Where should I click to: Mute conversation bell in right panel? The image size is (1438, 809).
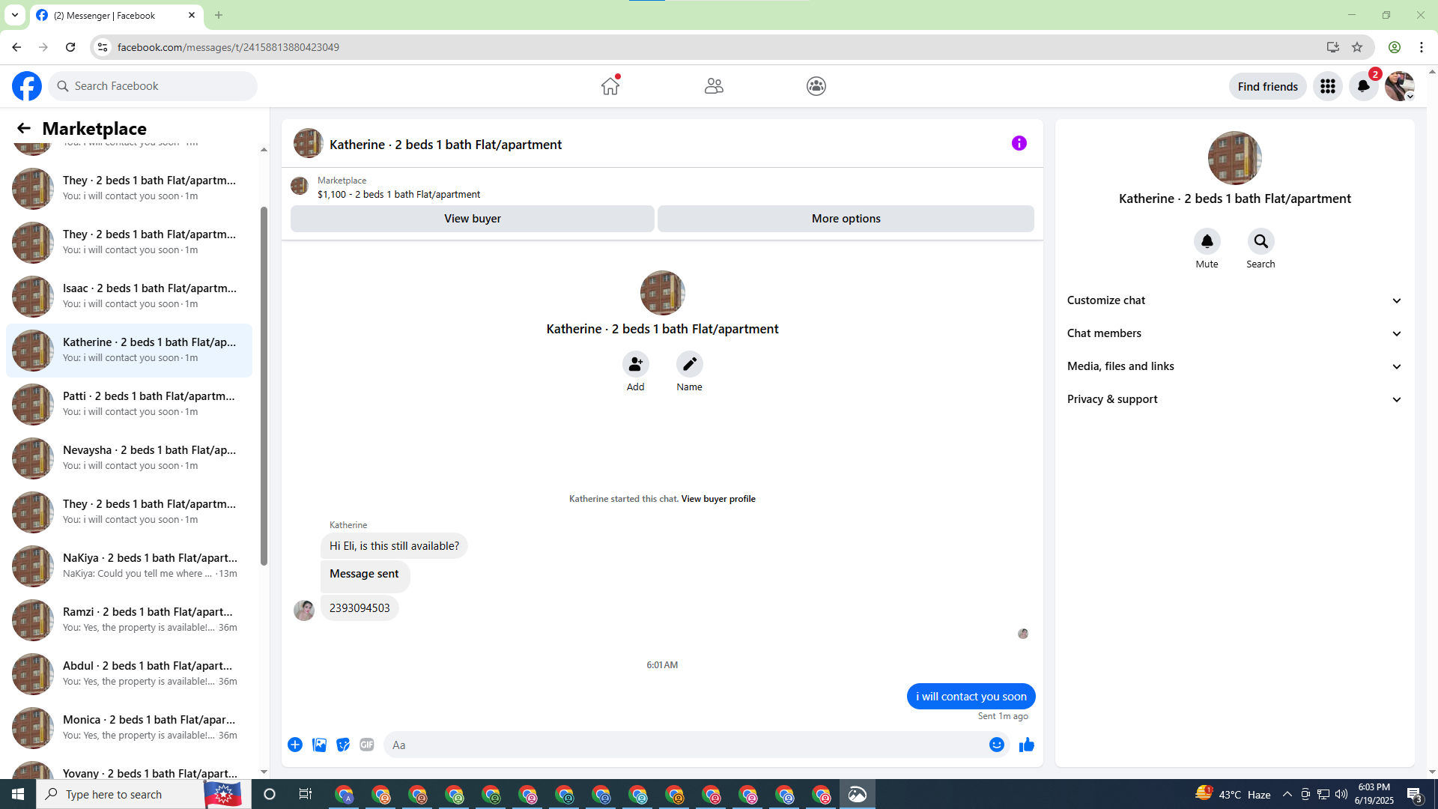coord(1207,241)
